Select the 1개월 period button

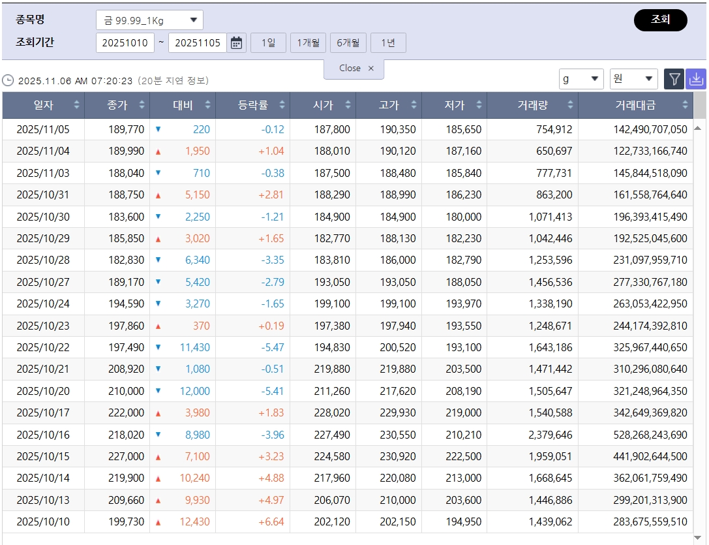(x=308, y=42)
